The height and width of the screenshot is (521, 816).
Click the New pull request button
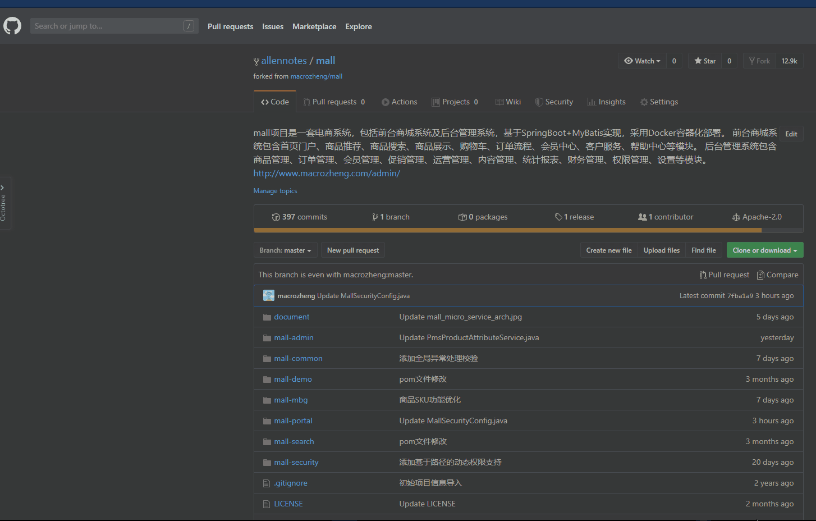[353, 250]
